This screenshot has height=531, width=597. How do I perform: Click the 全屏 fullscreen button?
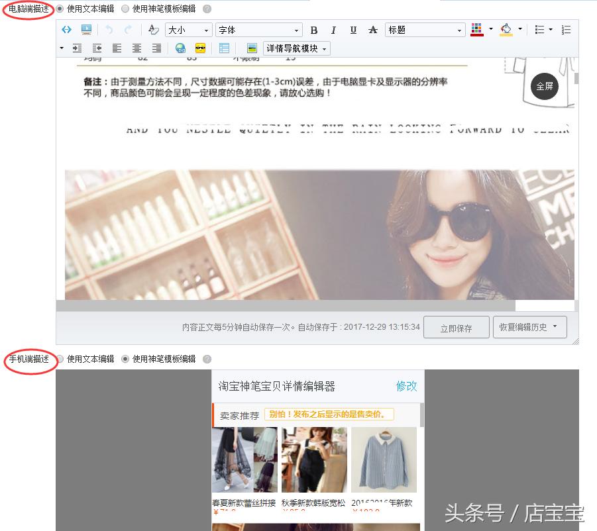(x=544, y=86)
